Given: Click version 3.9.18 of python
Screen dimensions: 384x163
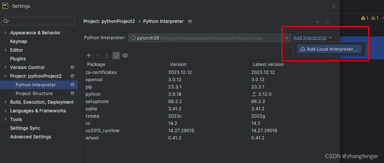Looking at the screenshot, I should 174,94.
